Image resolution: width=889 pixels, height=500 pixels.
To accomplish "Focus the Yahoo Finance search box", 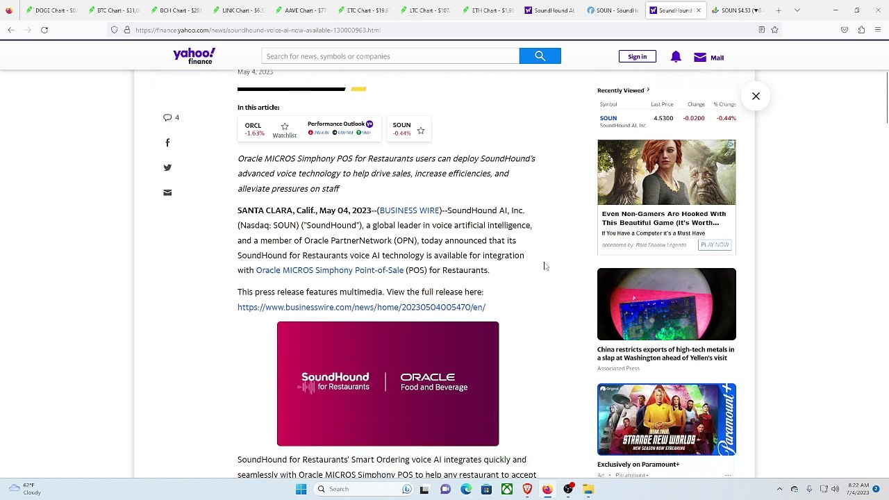I will [x=390, y=56].
